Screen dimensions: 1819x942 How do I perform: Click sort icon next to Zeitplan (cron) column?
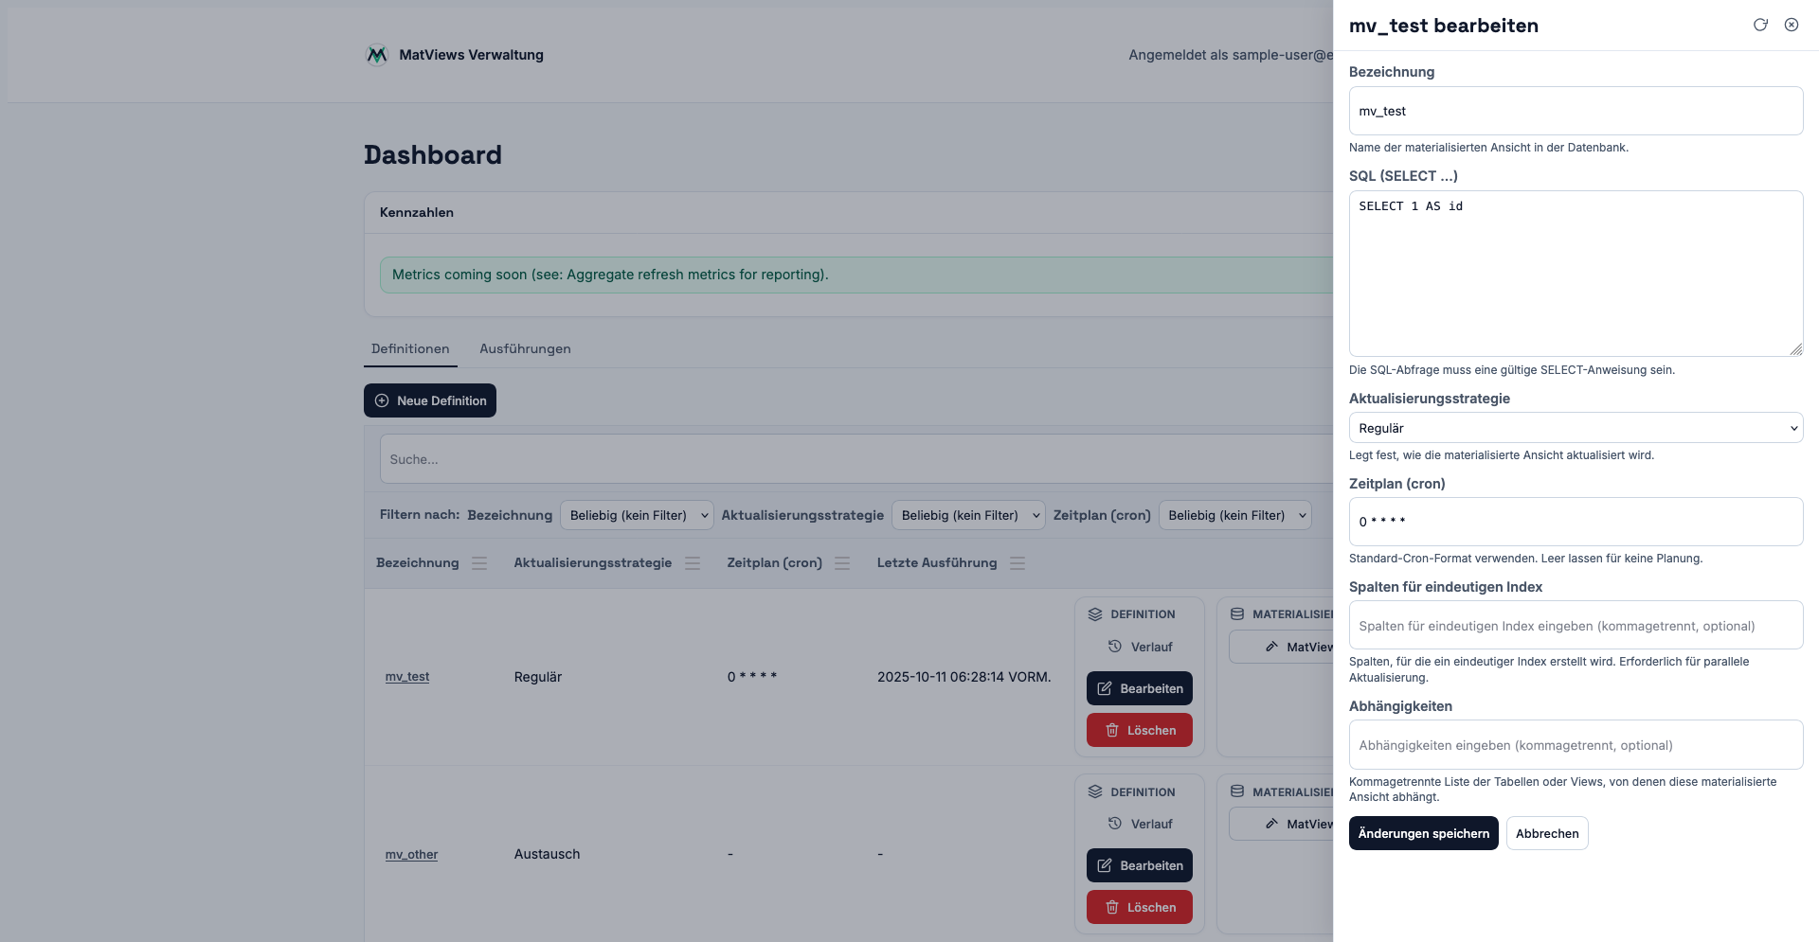click(x=842, y=563)
